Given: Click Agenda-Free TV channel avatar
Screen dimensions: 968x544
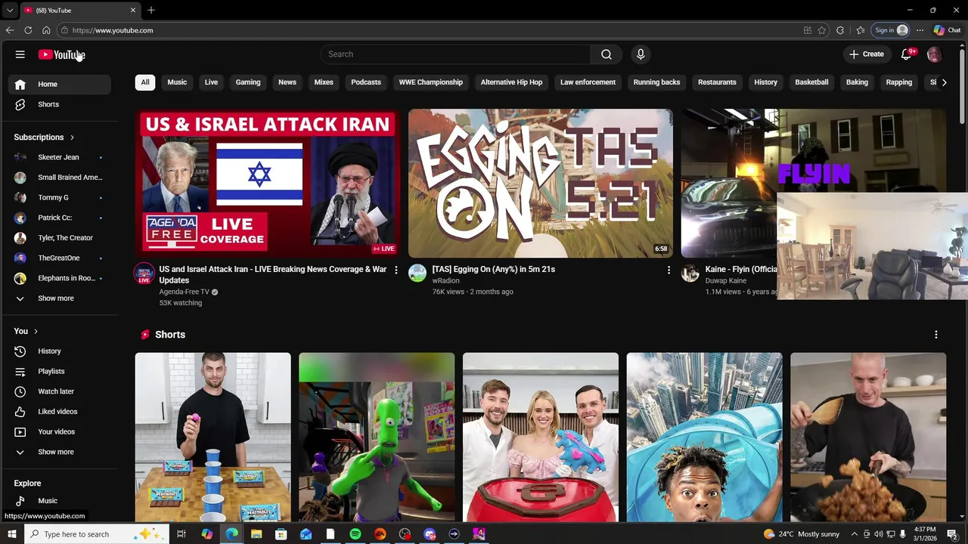Looking at the screenshot, I should pos(144,274).
